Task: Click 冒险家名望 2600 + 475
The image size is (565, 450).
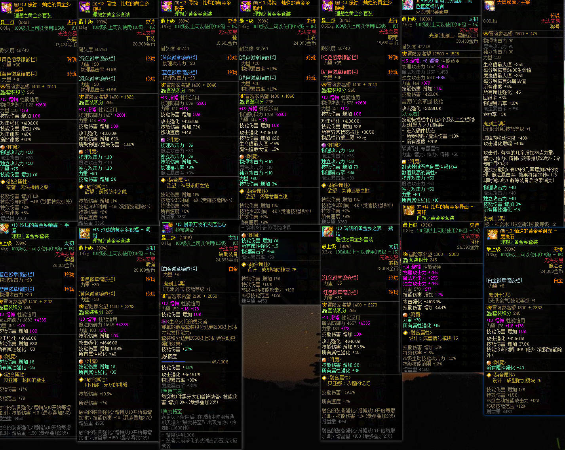Action: pyautogui.click(x=510, y=34)
